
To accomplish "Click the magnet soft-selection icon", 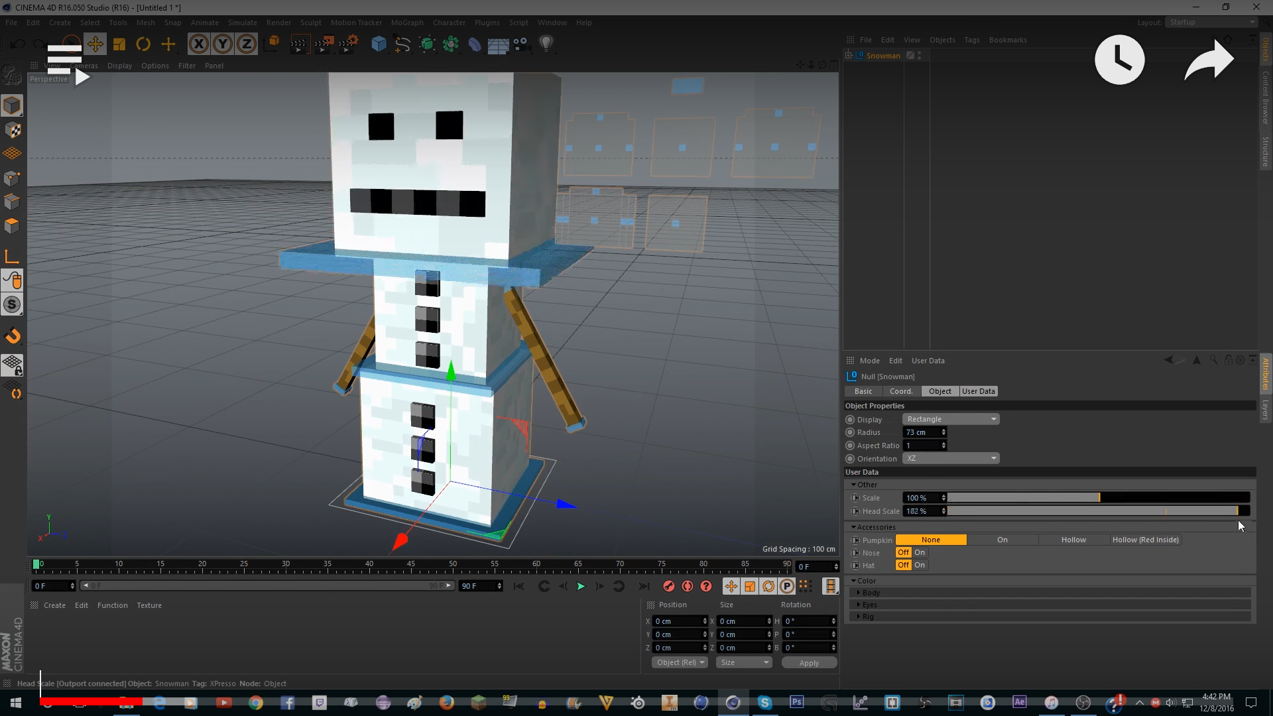I will [x=12, y=336].
